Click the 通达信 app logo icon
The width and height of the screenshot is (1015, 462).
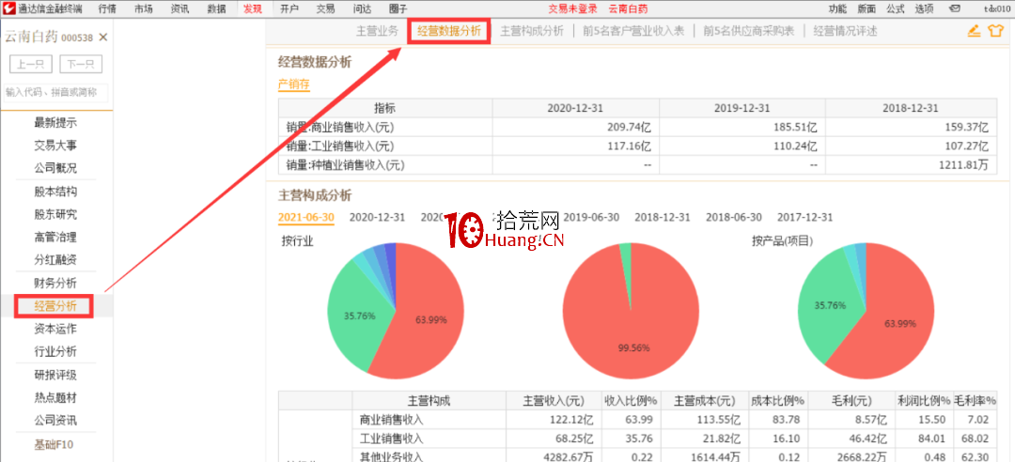tap(8, 8)
